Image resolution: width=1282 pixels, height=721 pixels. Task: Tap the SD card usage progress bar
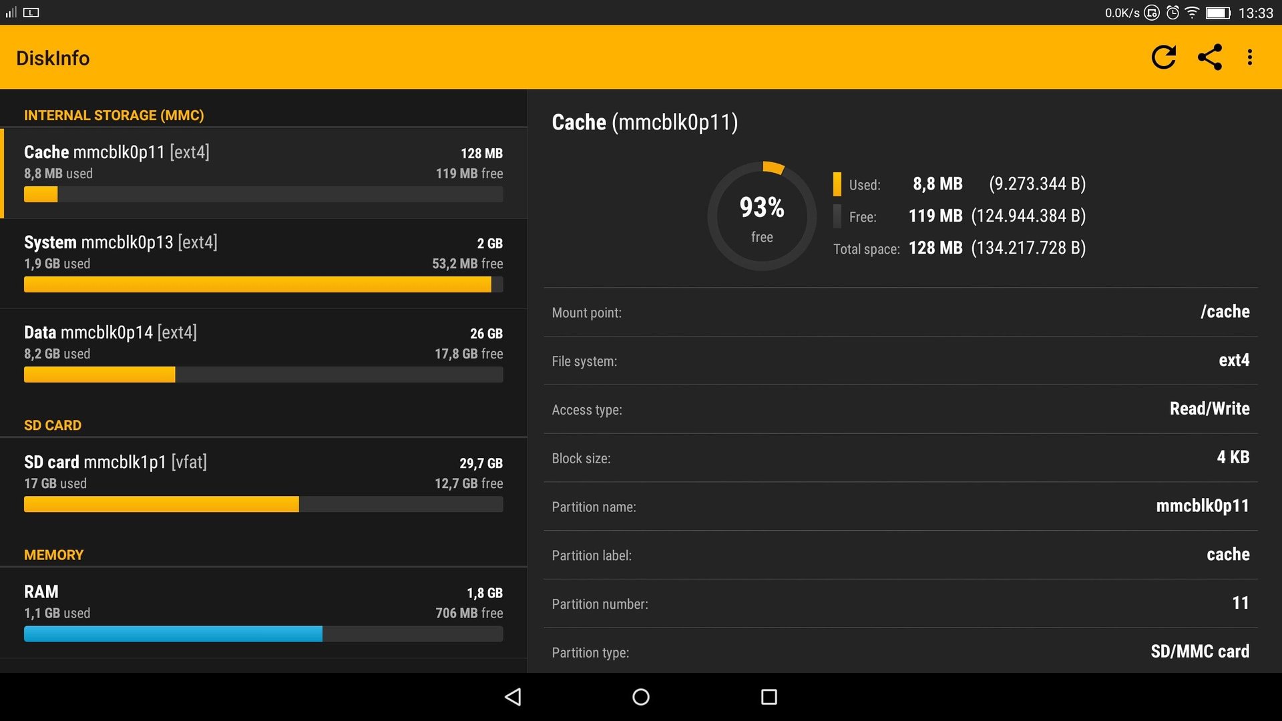tap(264, 504)
